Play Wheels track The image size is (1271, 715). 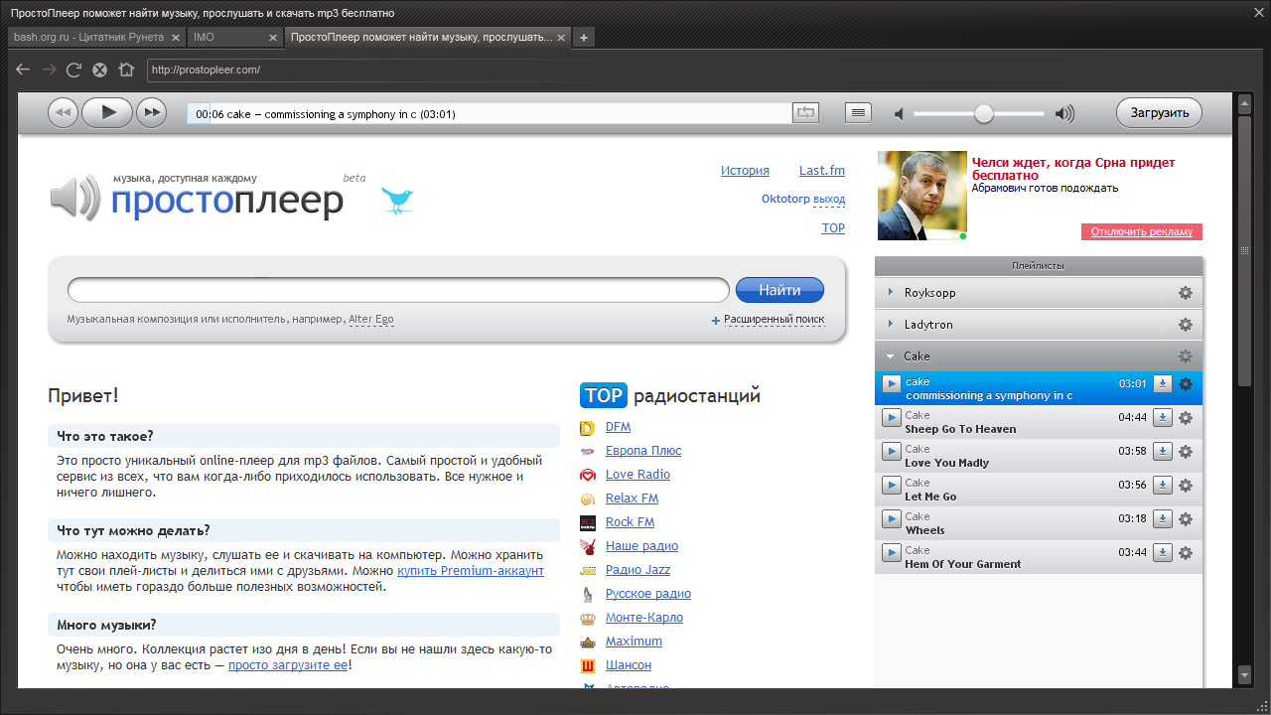tap(891, 518)
